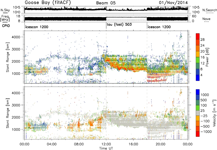
Task: Click the 'CPID' row label
Action: [x=6, y=26]
